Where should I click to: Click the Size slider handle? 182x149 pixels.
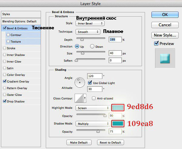(x=83, y=53)
